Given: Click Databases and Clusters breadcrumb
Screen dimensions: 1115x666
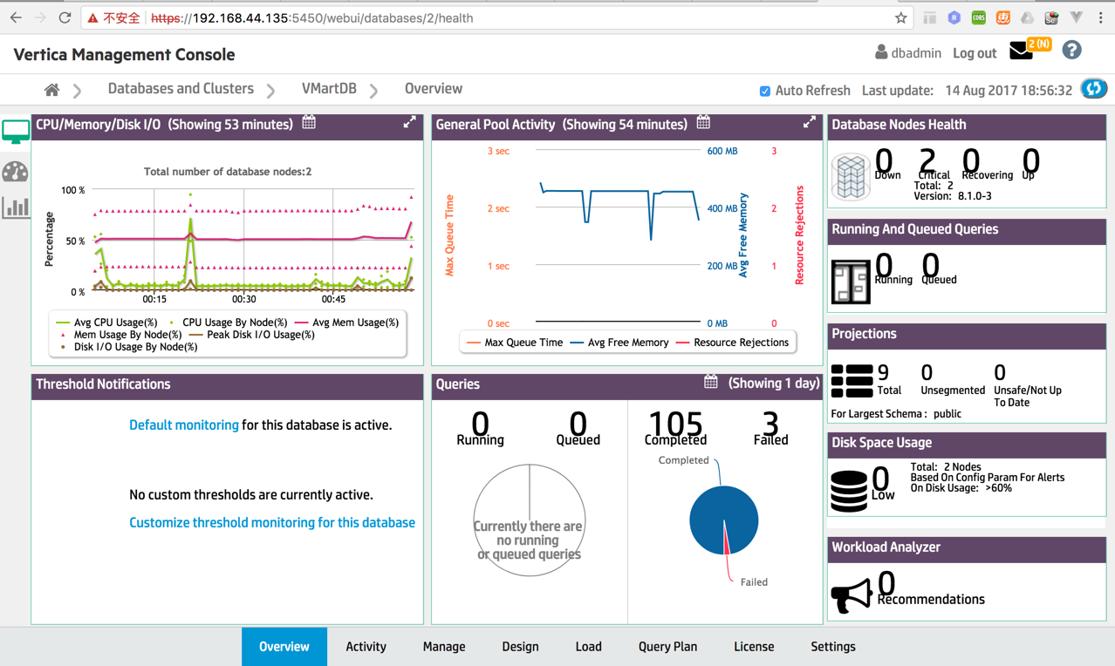Looking at the screenshot, I should point(181,89).
